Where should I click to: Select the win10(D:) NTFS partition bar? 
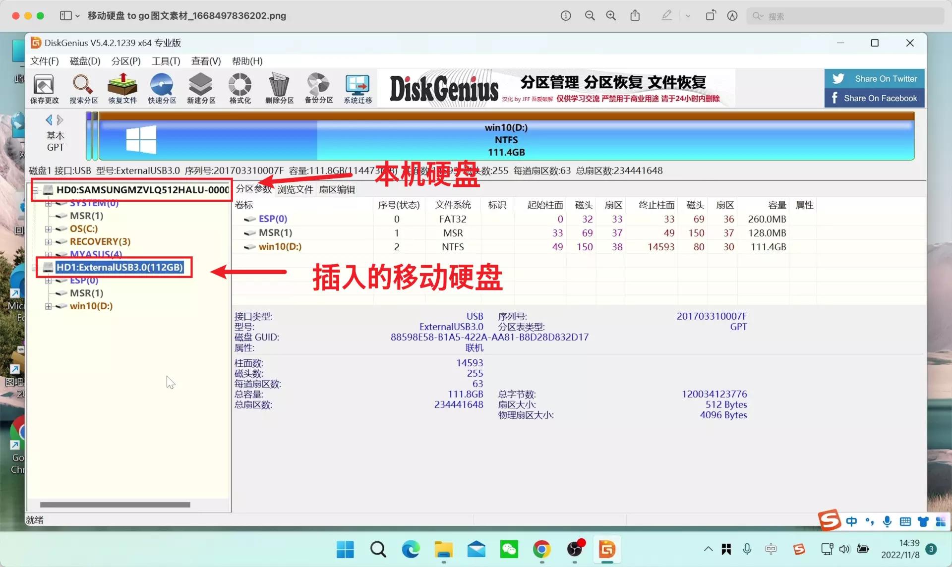[506, 139]
